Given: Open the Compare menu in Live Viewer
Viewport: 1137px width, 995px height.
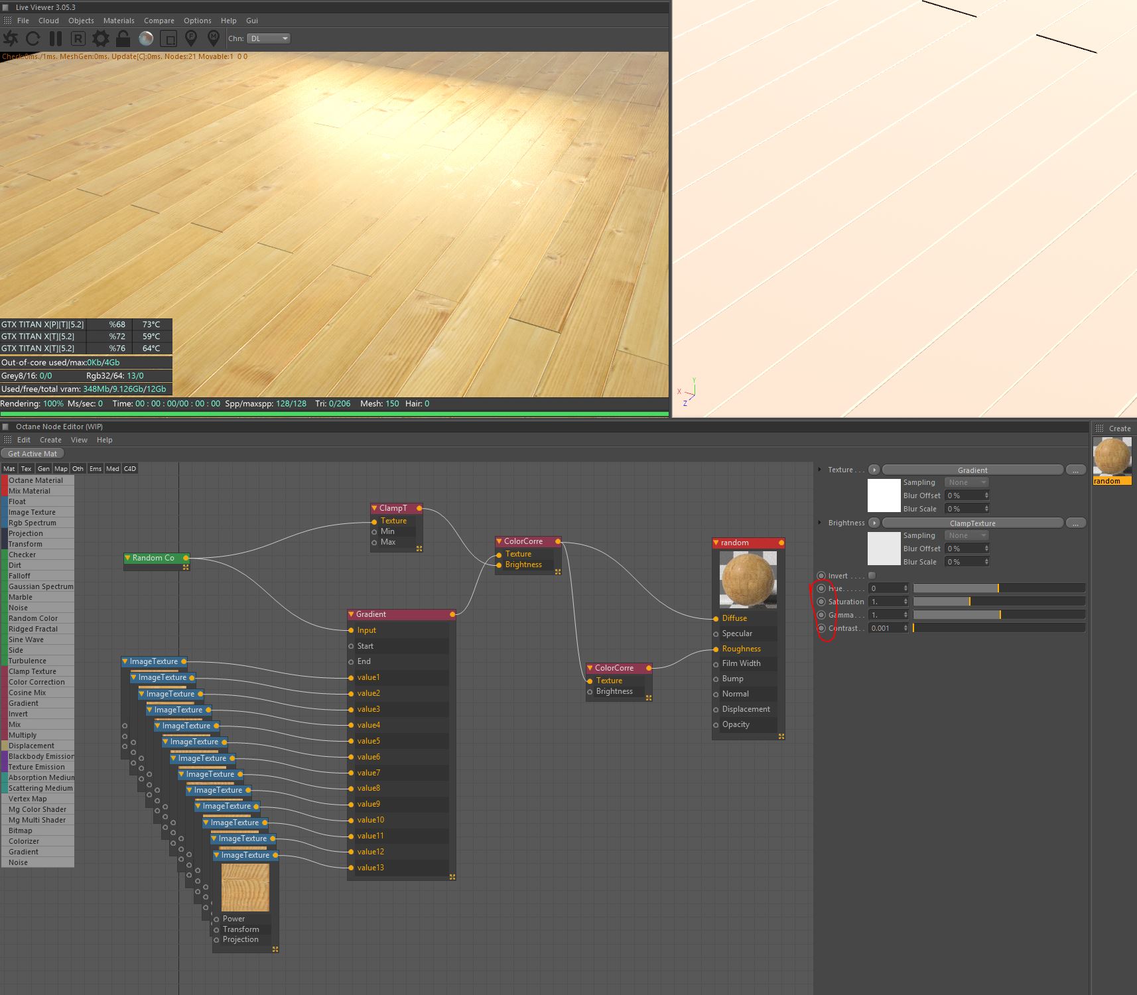Looking at the screenshot, I should [159, 21].
